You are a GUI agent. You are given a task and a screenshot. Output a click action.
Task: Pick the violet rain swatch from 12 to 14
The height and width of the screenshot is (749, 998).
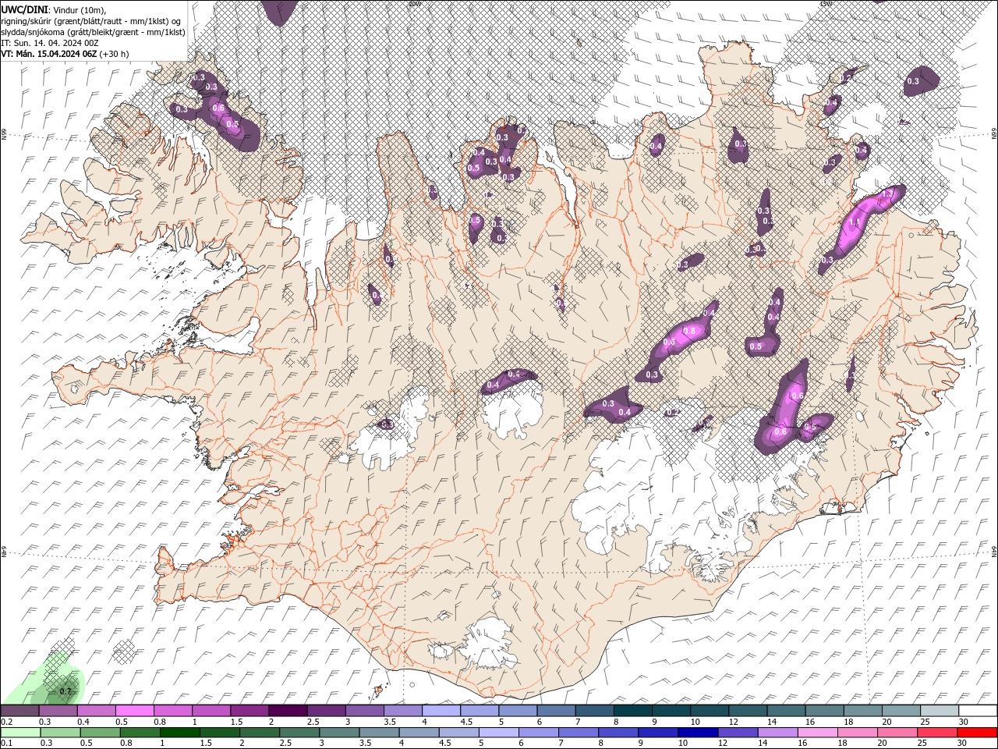point(737,733)
